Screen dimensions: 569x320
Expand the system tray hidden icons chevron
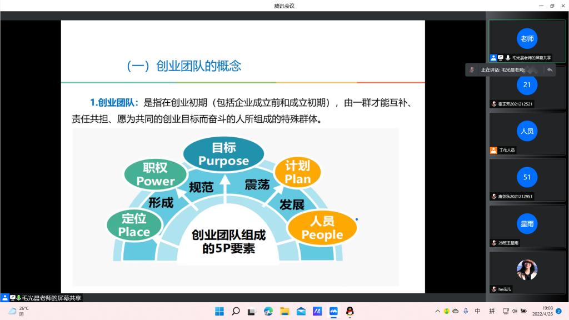pos(437,311)
